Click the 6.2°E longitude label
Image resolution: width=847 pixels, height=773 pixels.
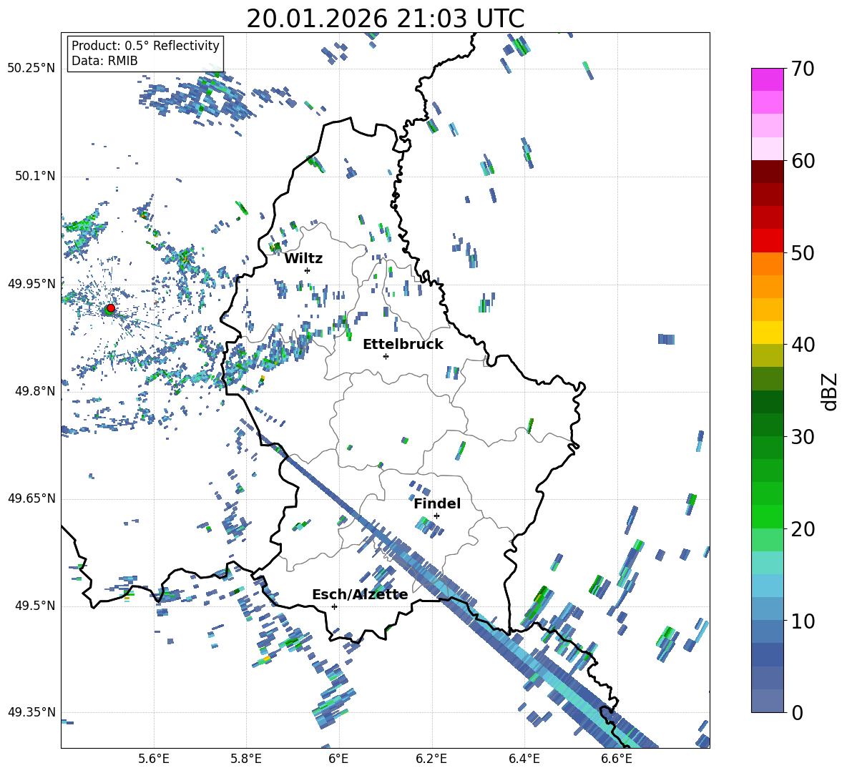431,759
